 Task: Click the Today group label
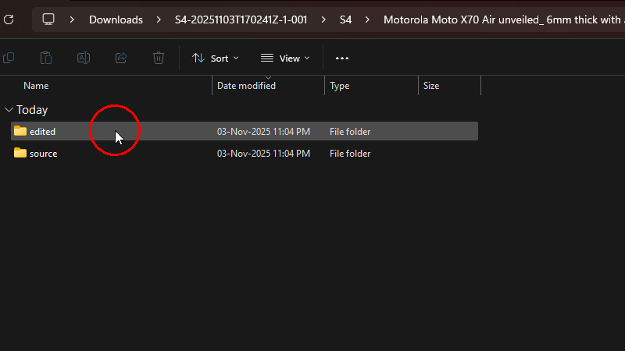32,110
